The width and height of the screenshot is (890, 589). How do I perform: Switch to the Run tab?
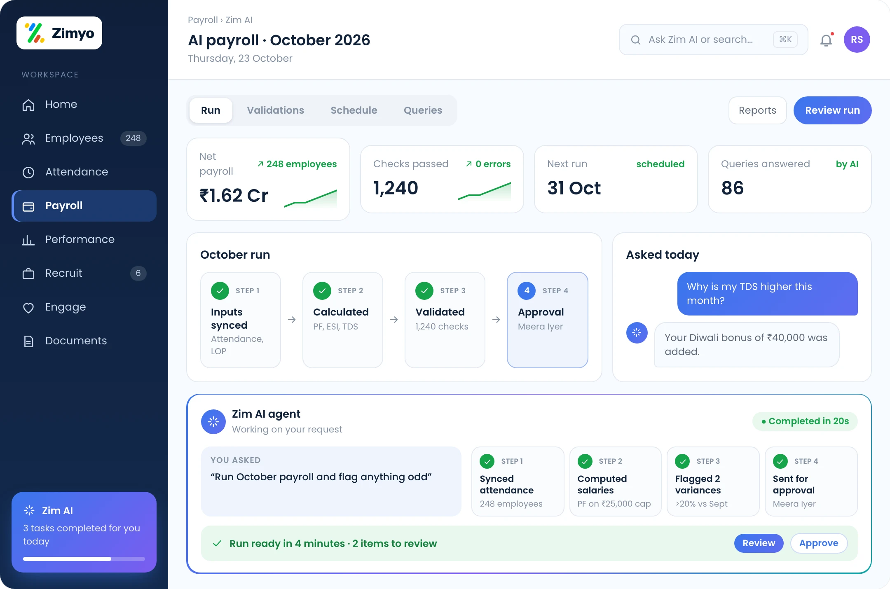pos(211,110)
